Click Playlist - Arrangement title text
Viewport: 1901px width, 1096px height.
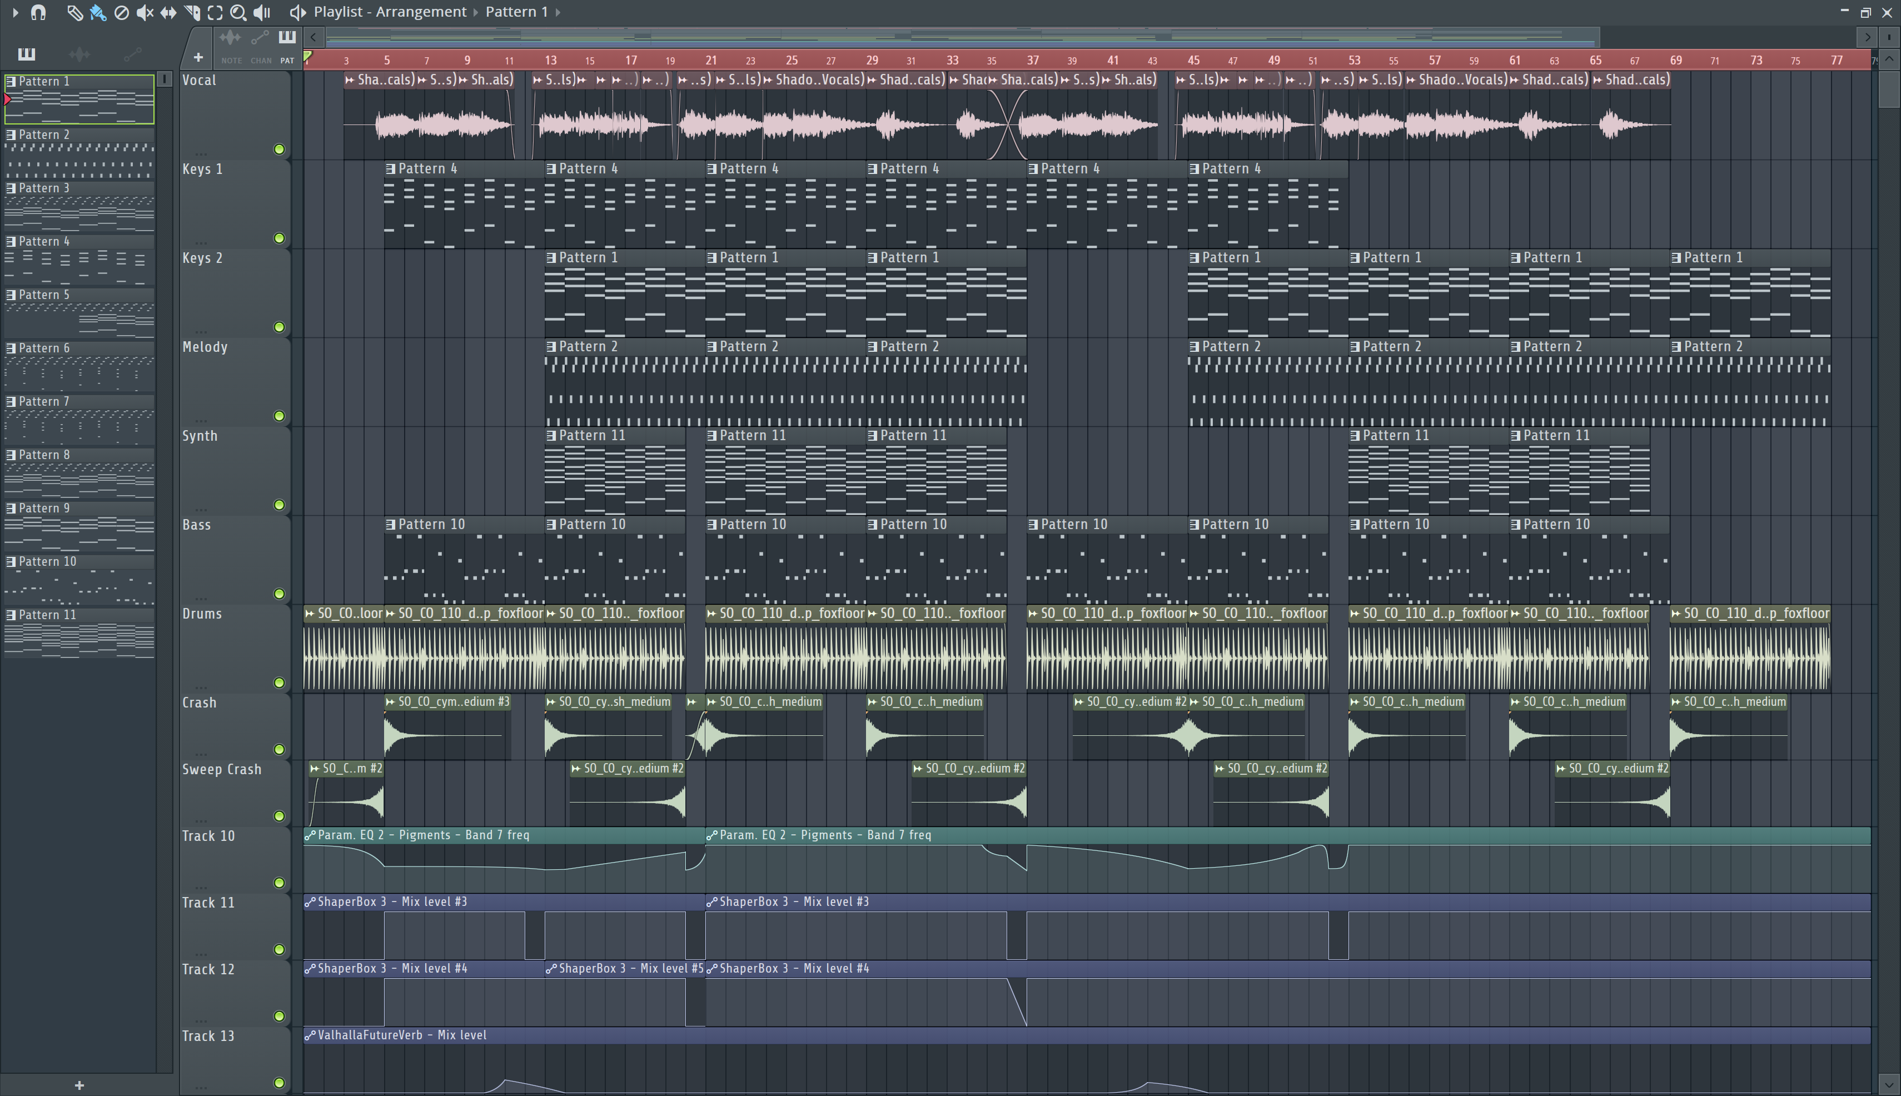pyautogui.click(x=390, y=12)
